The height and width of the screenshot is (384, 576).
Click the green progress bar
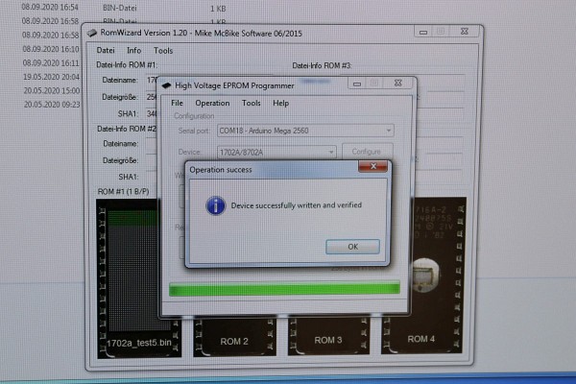[283, 288]
